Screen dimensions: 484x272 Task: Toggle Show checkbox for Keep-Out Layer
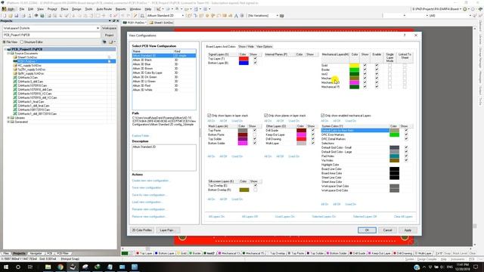312,134
